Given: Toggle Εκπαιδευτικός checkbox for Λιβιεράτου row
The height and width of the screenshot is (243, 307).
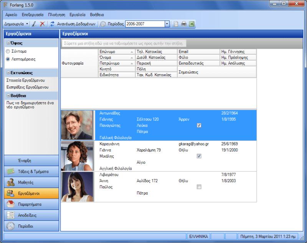Looking at the screenshot, I should coord(199,187).
